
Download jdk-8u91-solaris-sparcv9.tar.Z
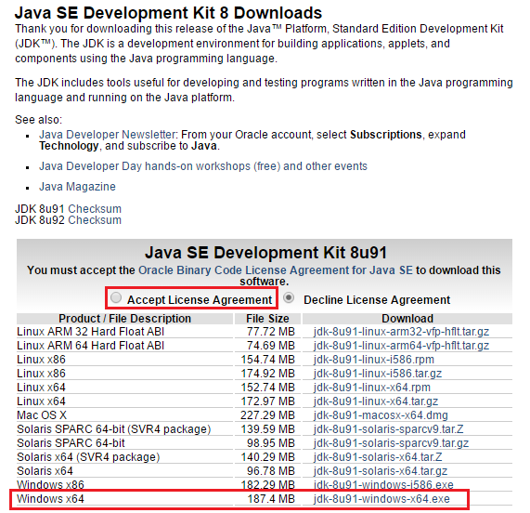(x=388, y=429)
